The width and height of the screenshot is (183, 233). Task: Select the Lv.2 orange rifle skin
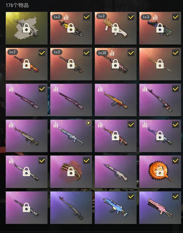27,64
